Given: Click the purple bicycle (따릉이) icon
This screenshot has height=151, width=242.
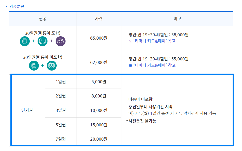Looking at the screenshot, I should 60,41.
